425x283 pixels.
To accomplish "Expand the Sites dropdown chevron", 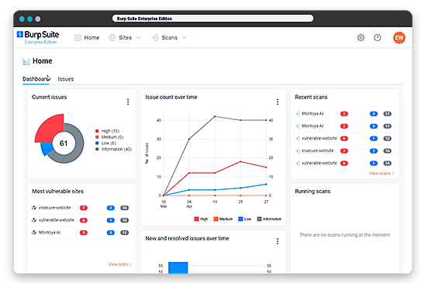I will pos(139,38).
